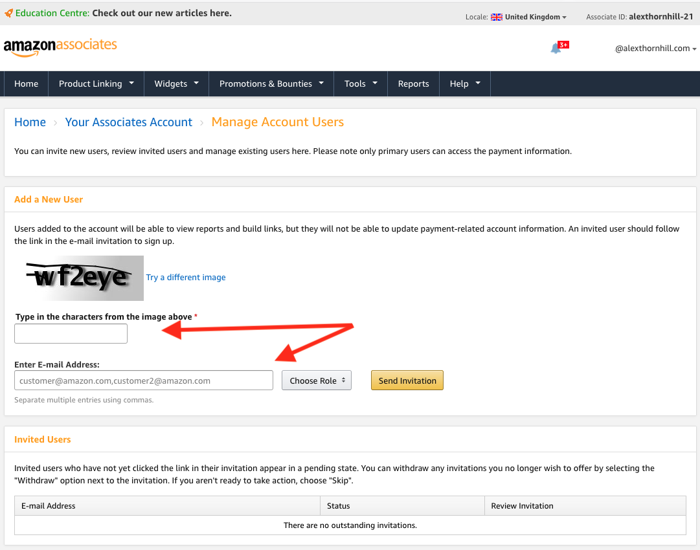Open the Home breadcrumb link
Image resolution: width=700 pixels, height=550 pixels.
coord(30,122)
